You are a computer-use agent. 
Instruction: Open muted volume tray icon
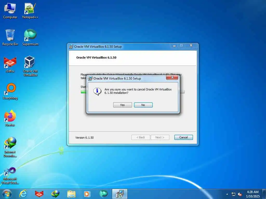[240, 194]
